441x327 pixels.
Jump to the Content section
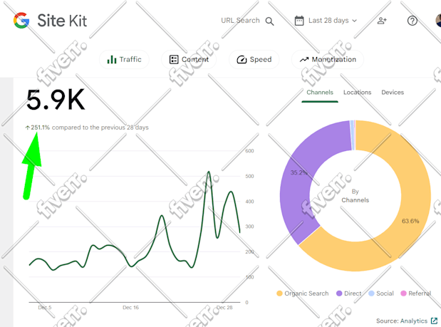[189, 59]
